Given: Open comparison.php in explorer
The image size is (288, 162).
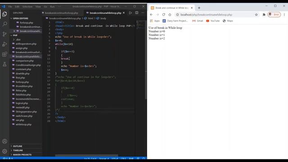Looking at the screenshot, I should tap(25, 61).
